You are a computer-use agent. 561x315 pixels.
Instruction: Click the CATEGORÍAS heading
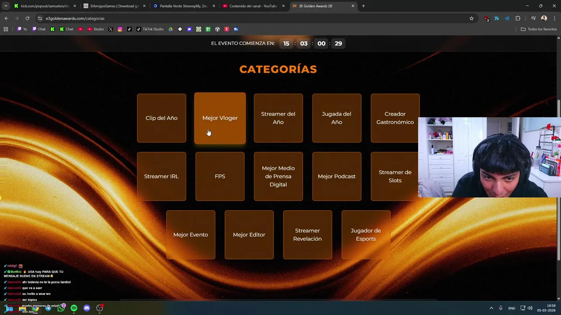pos(278,69)
